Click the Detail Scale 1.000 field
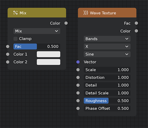 pyautogui.click(x=107, y=93)
